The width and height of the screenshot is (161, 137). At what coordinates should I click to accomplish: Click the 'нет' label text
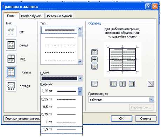pos(22,32)
